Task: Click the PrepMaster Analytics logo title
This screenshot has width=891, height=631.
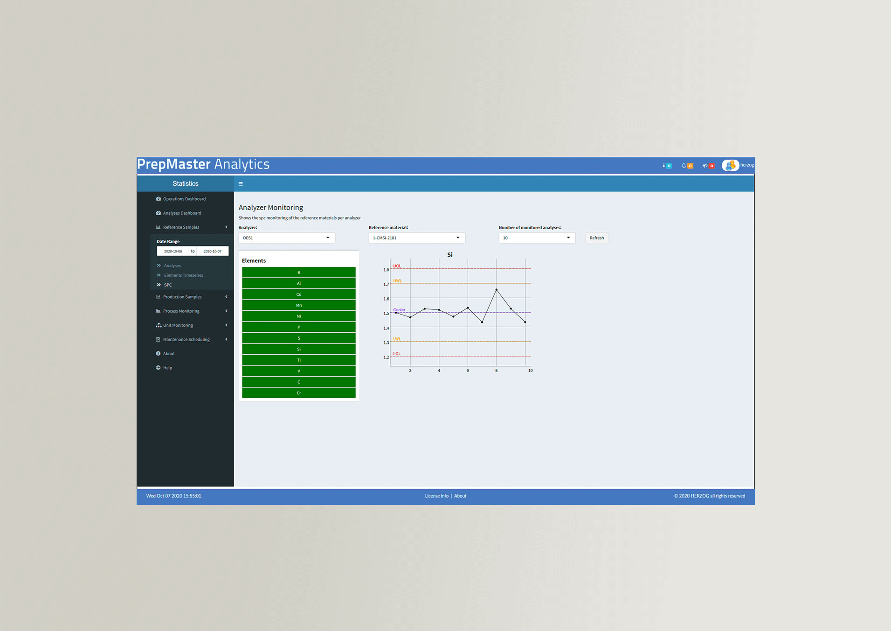Action: coord(203,164)
